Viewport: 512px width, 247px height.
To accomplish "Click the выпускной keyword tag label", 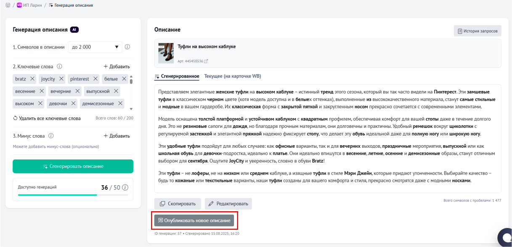I will 98,91.
